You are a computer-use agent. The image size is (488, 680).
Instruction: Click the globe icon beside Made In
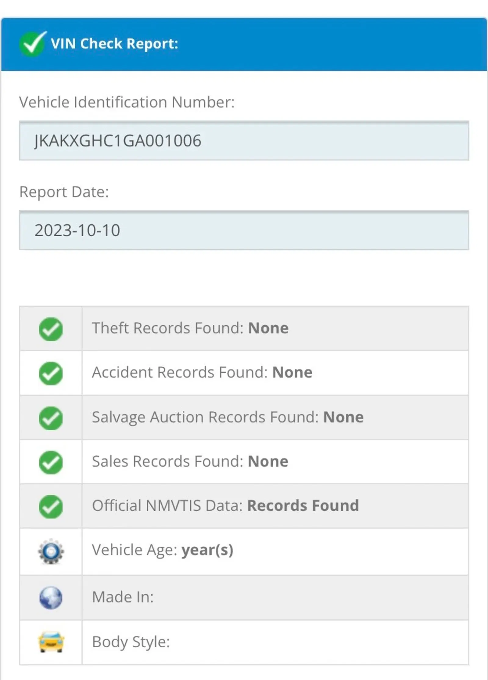[x=51, y=598]
